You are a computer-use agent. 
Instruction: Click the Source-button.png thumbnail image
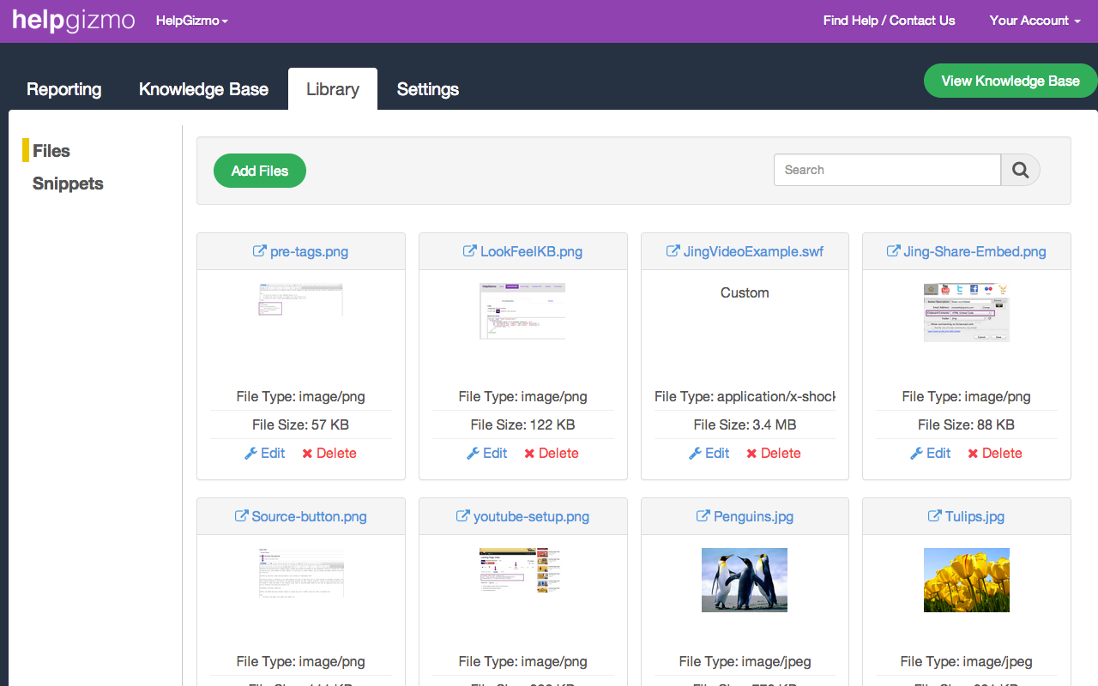tap(300, 573)
